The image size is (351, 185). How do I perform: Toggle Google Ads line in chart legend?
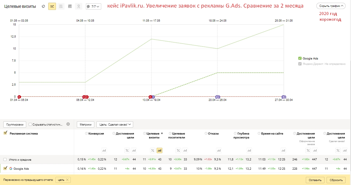300,58
